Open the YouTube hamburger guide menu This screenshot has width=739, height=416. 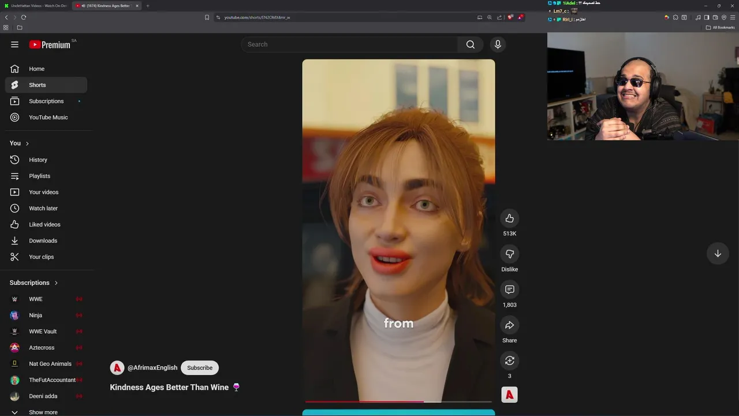14,44
